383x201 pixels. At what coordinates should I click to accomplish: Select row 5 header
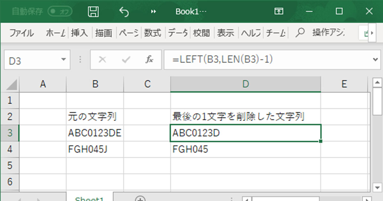point(10,166)
